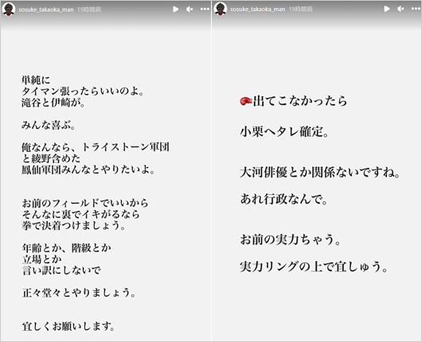Click the line 小栗ヘタレ確定。
422x342 pixels.
click(284, 132)
